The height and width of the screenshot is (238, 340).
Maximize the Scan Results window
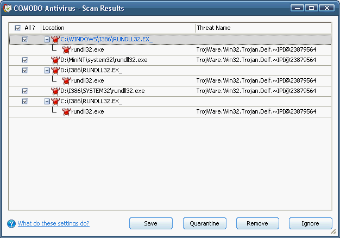[311, 8]
